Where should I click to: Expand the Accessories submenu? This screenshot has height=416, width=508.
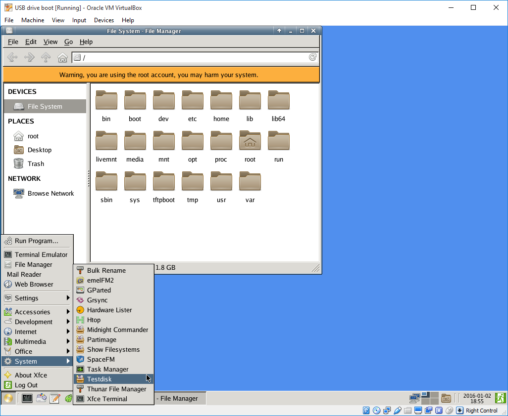pyautogui.click(x=37, y=312)
